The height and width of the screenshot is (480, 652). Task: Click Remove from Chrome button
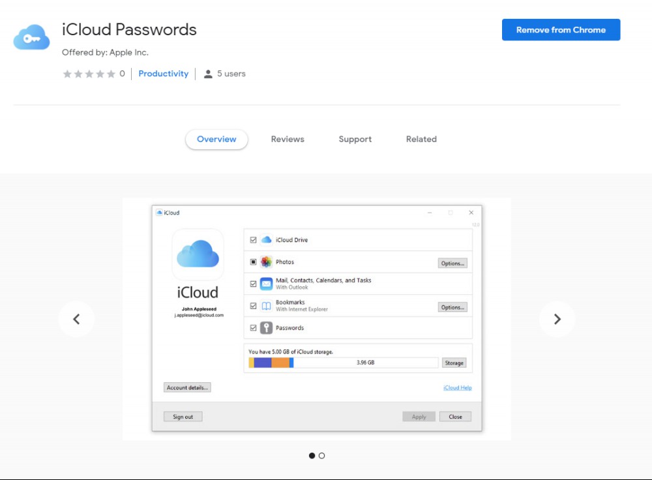click(561, 30)
